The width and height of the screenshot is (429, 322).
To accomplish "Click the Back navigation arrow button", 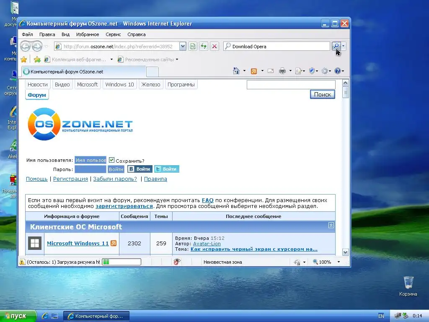I will point(26,46).
